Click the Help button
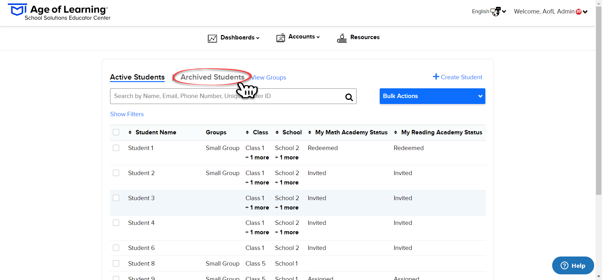This screenshot has width=602, height=280. tap(573, 266)
